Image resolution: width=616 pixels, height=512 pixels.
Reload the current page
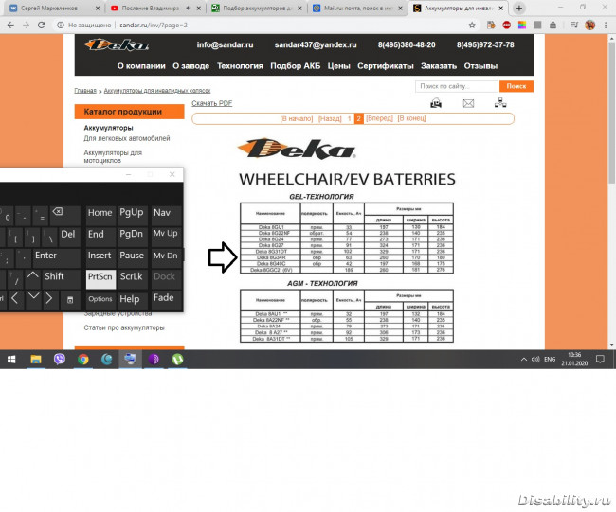click(42, 26)
